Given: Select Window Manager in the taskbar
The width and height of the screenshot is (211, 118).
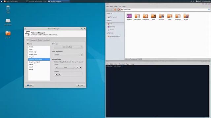Looking at the screenshot, I should (x=59, y=1).
